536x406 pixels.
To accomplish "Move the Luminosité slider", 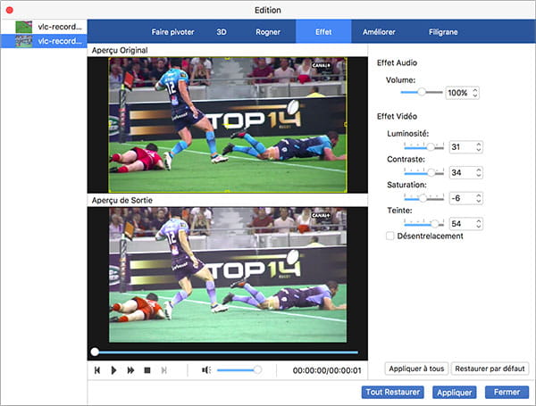I will click(423, 146).
